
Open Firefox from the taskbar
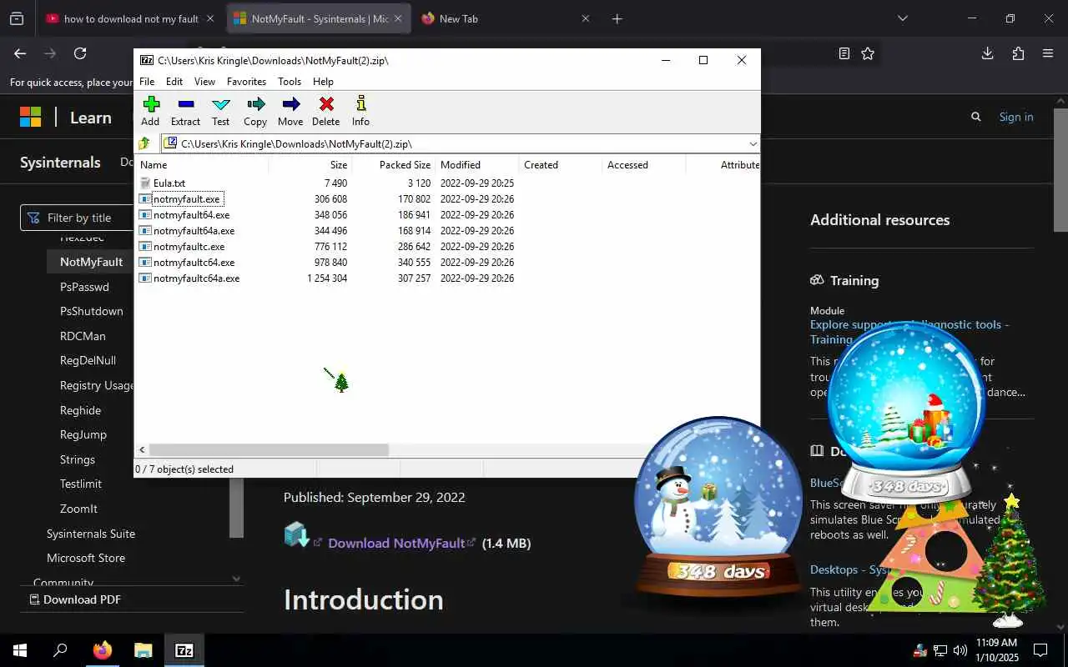[102, 650]
